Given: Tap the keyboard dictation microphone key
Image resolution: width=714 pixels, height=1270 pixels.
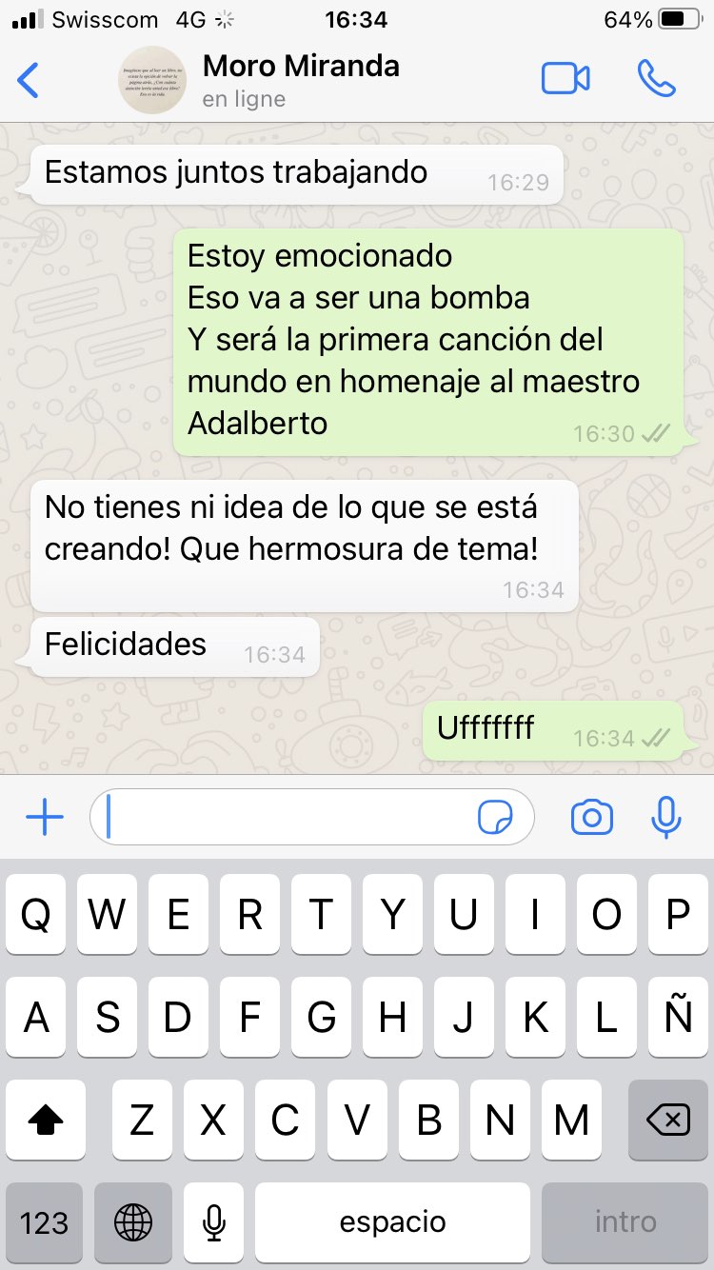Looking at the screenshot, I should [x=214, y=1222].
